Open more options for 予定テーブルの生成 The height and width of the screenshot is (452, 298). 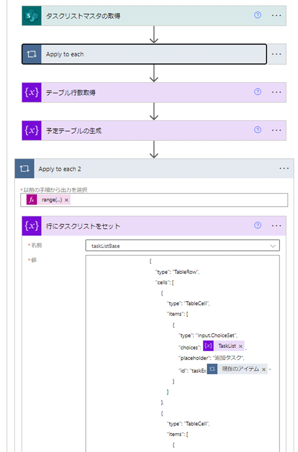tap(276, 131)
